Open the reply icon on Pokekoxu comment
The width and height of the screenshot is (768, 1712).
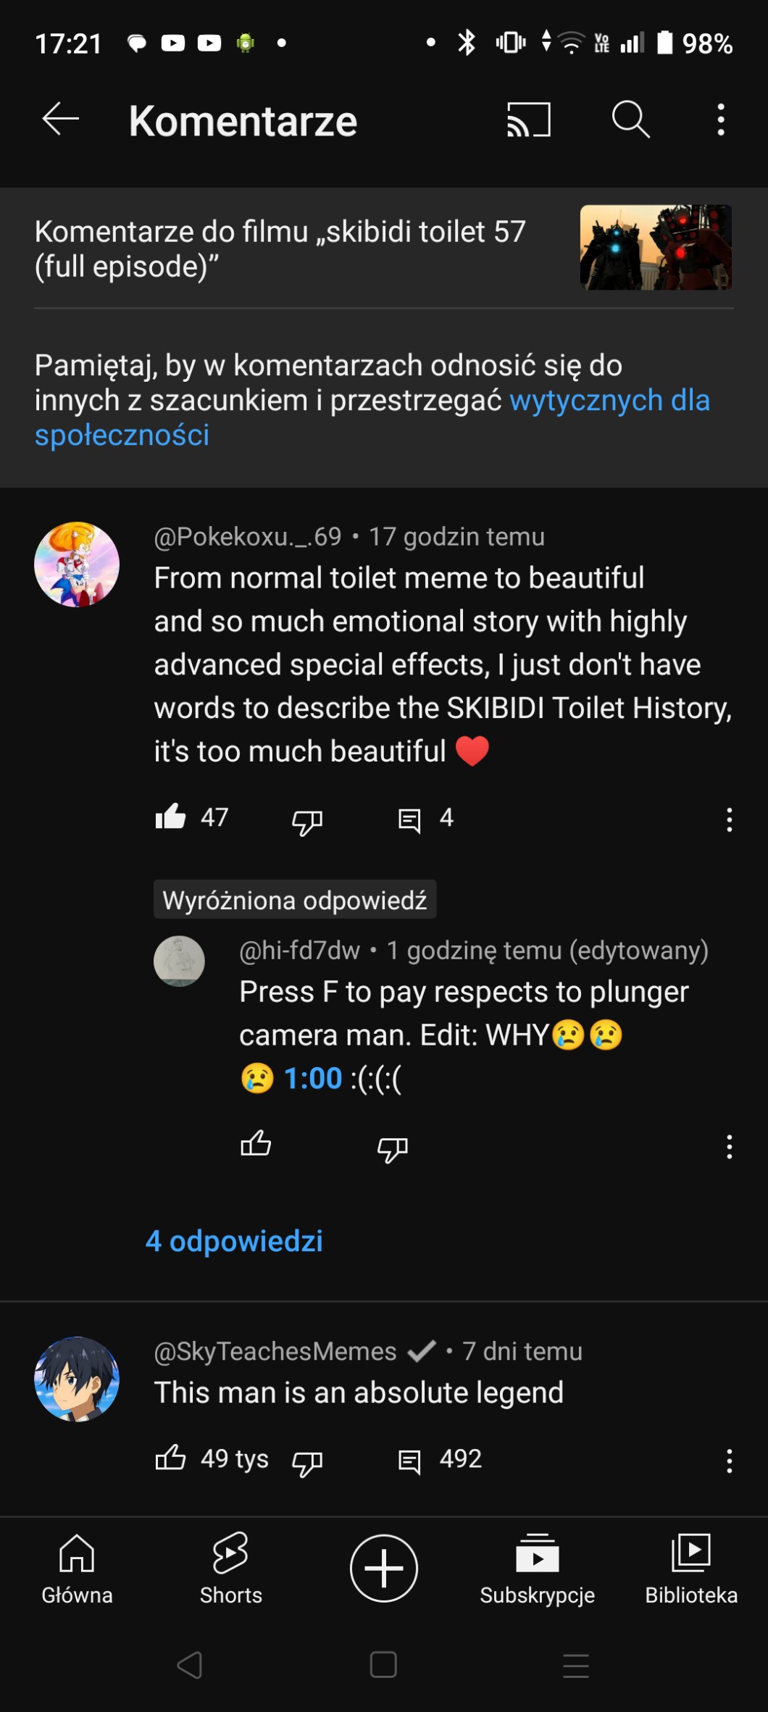click(409, 820)
